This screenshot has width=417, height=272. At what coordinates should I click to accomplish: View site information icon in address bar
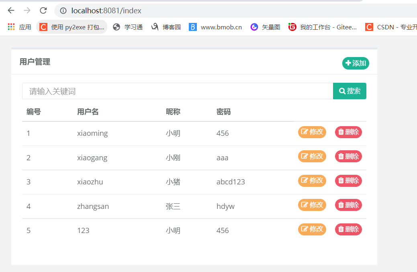click(63, 10)
